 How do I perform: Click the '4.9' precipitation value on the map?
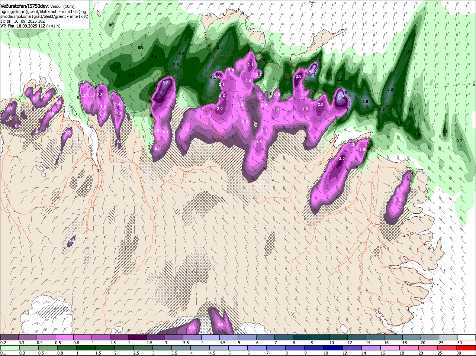[x=341, y=96]
